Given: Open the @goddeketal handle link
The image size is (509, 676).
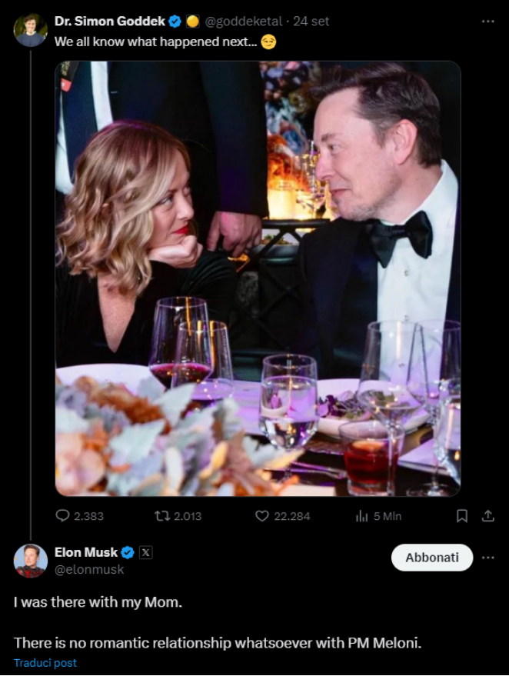Looking at the screenshot, I should pos(243,21).
